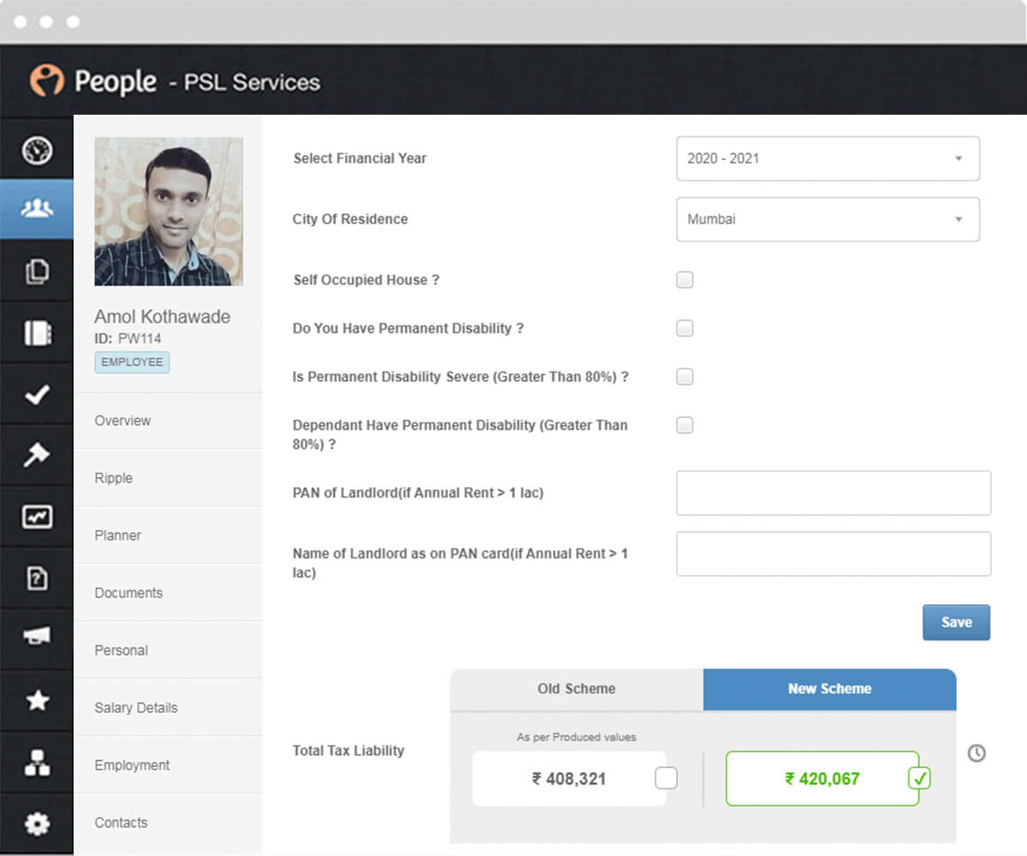1027x856 pixels.
Task: Open the dashboard gauge icon in sidebar
Action: point(37,150)
